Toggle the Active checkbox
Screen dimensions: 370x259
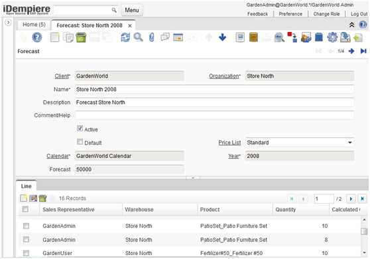click(80, 128)
